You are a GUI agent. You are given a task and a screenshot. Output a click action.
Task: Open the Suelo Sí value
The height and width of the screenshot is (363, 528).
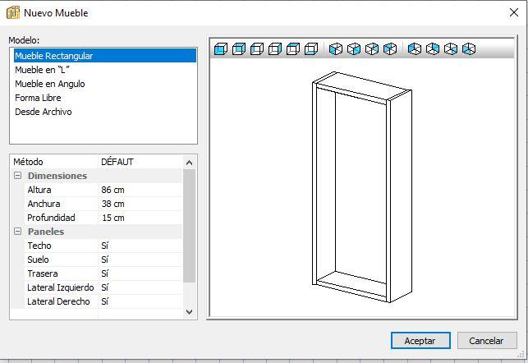tap(140, 260)
